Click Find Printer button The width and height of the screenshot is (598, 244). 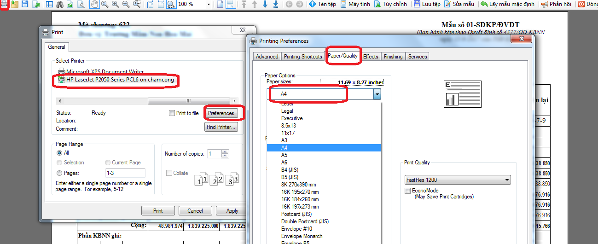coord(221,127)
